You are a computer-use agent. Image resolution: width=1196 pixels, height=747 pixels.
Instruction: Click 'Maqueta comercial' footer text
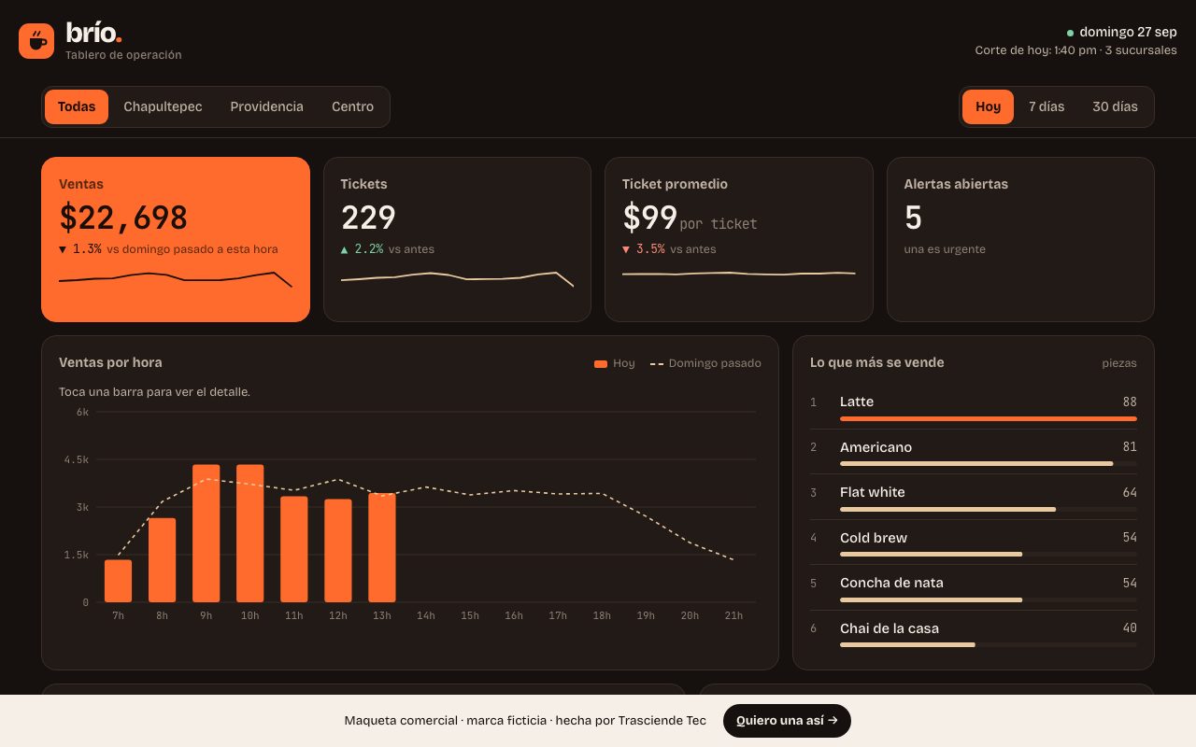400,721
